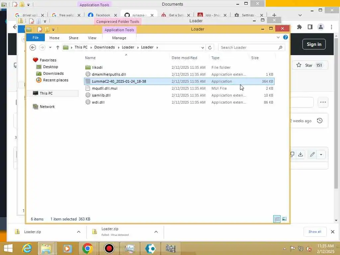Viewport: 340px width, 255px height.
Task: Switch to the Facebook browser tab
Action: tap(102, 15)
